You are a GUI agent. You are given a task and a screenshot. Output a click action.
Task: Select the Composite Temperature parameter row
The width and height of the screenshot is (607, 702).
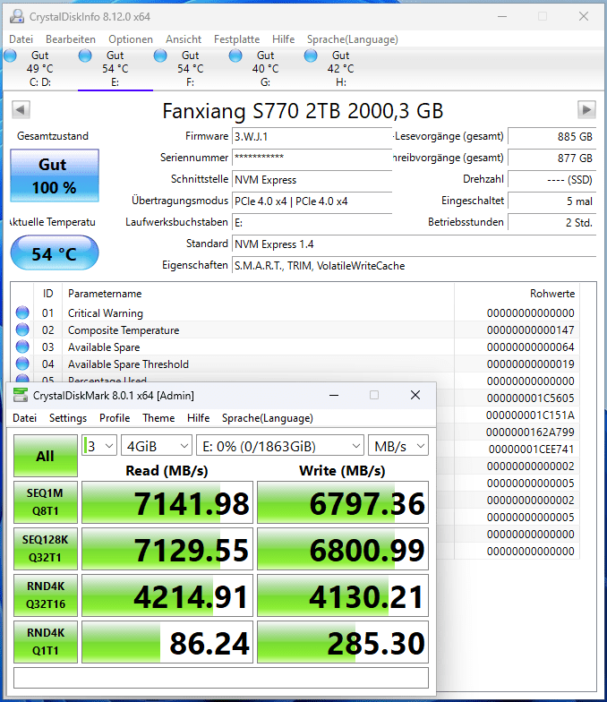[295, 330]
